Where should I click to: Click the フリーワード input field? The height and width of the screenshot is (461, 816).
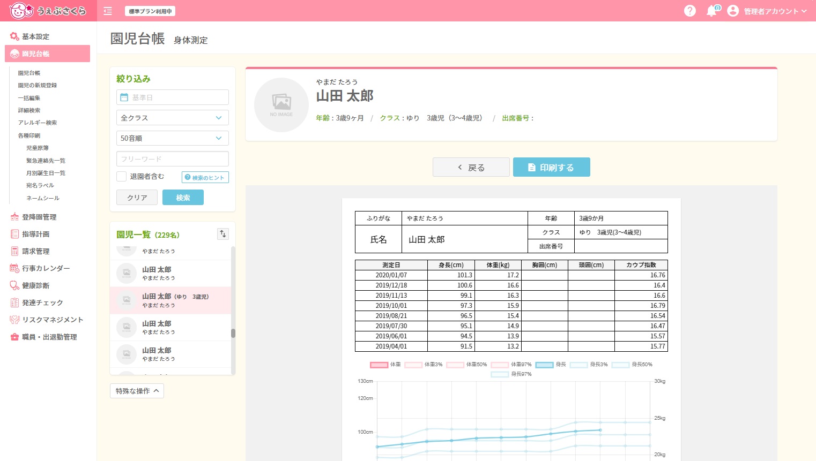[x=173, y=159]
